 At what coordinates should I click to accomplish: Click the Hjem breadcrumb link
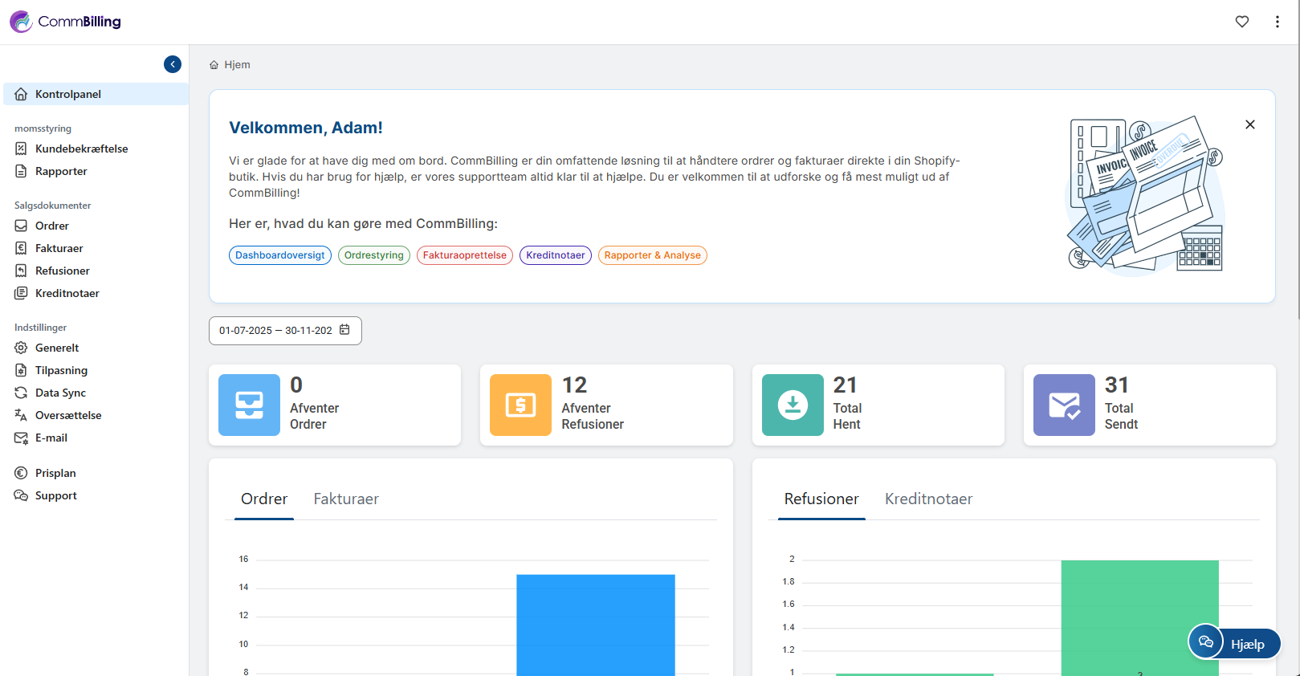237,65
